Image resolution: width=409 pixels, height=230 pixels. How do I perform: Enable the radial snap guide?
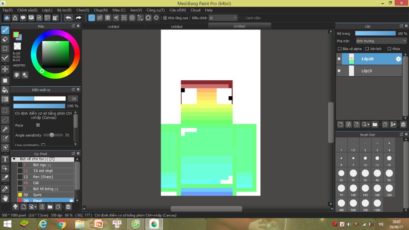click(x=124, y=18)
